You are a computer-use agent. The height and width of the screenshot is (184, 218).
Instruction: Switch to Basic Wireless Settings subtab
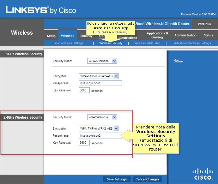[68, 43]
